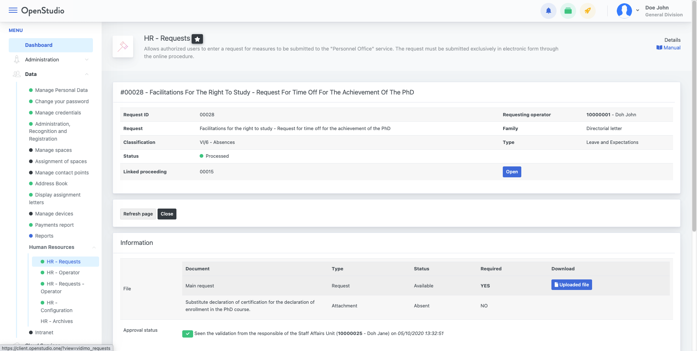Open Manage Personal Data
Screen dimensions: 697x351
(61, 90)
